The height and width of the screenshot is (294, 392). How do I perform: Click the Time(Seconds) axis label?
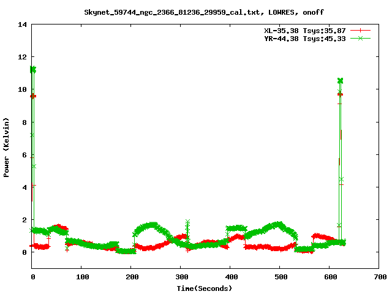pos(204,288)
